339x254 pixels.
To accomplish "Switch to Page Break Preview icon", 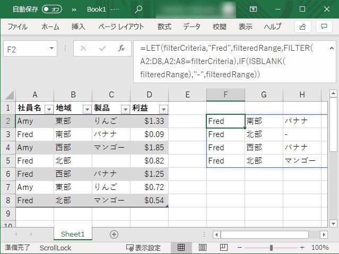I will point(223,248).
